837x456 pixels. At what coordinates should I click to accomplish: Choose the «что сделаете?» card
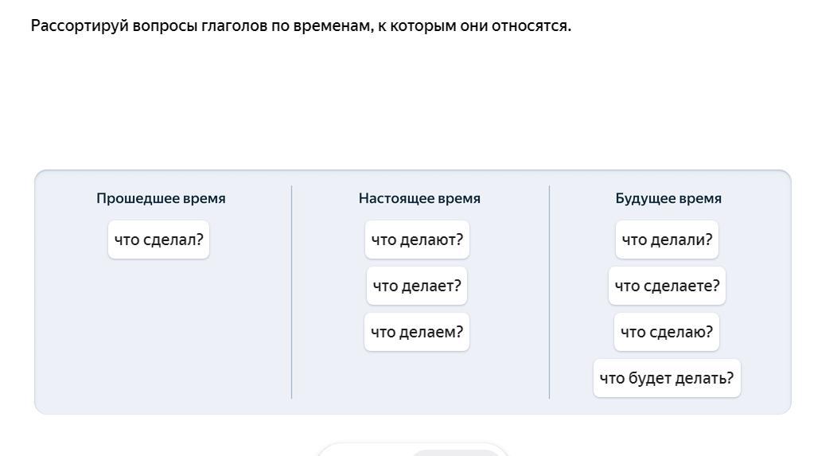coord(667,286)
